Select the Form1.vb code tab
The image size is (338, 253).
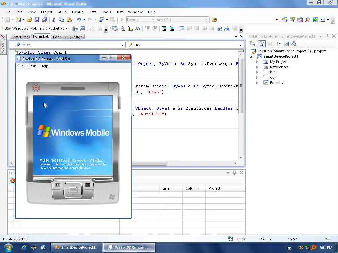tap(41, 36)
